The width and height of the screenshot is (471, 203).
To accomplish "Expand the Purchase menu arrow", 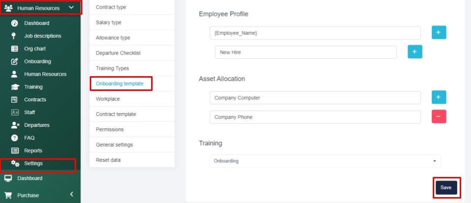I will coord(71,195).
